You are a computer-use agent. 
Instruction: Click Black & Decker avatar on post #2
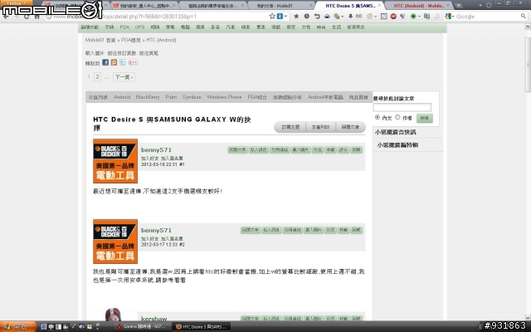click(x=115, y=242)
